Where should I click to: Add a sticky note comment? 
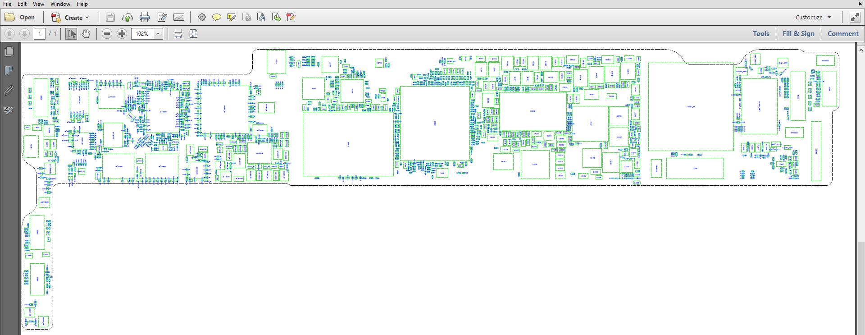pyautogui.click(x=217, y=18)
